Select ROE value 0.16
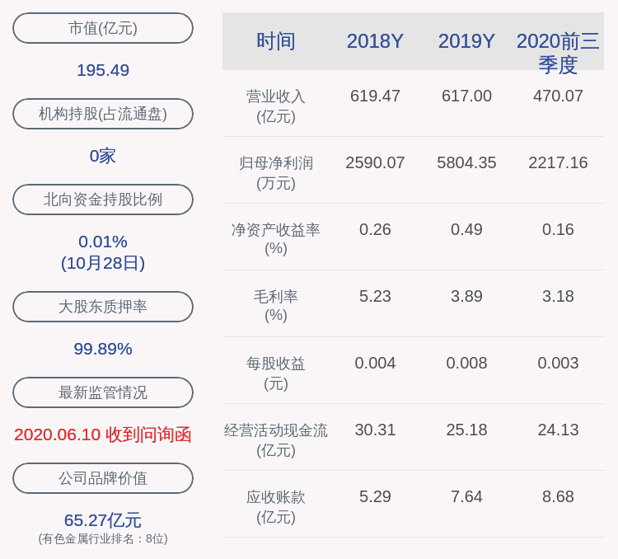The height and width of the screenshot is (559, 618). 558,229
